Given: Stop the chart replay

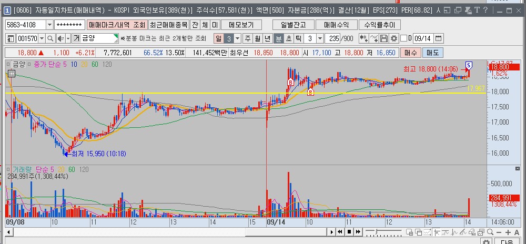Looking at the screenshot, I should coord(349,232).
